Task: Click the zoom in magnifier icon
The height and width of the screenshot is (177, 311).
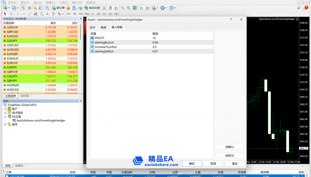Action: (x=123, y=8)
